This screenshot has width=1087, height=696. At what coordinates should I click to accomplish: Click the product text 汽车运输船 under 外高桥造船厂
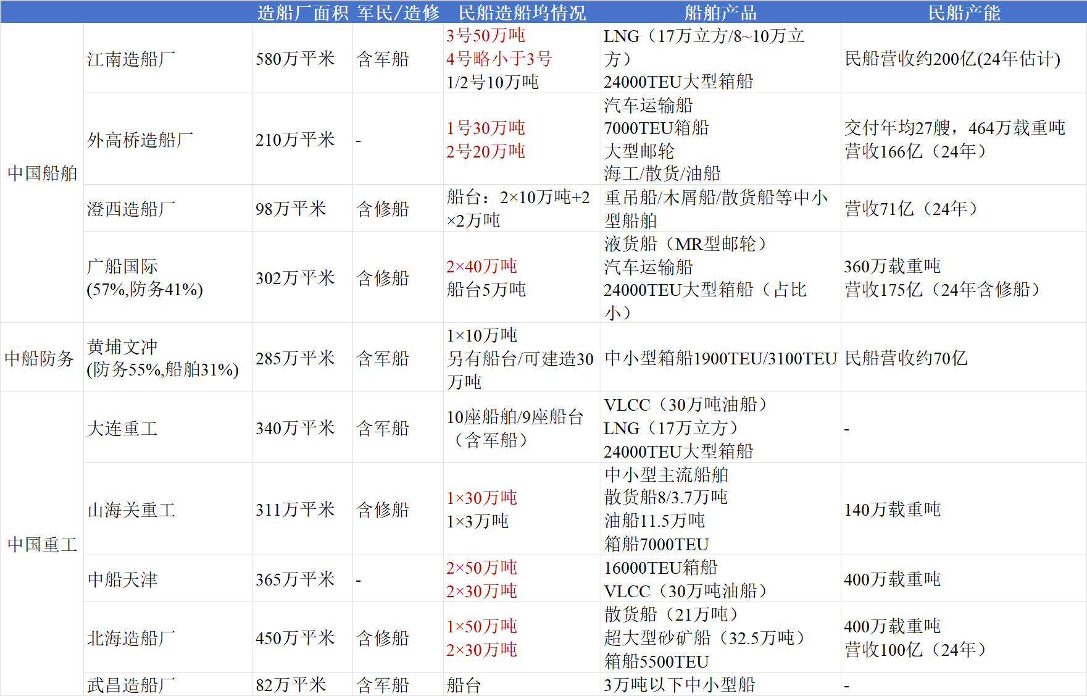648,105
